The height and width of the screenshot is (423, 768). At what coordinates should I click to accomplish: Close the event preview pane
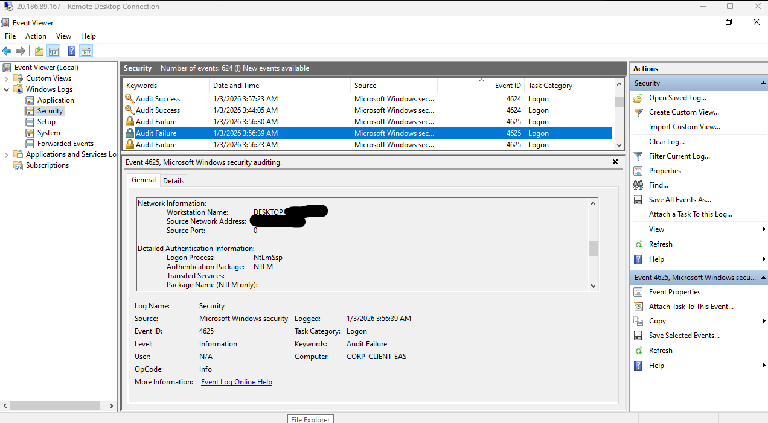[615, 162]
